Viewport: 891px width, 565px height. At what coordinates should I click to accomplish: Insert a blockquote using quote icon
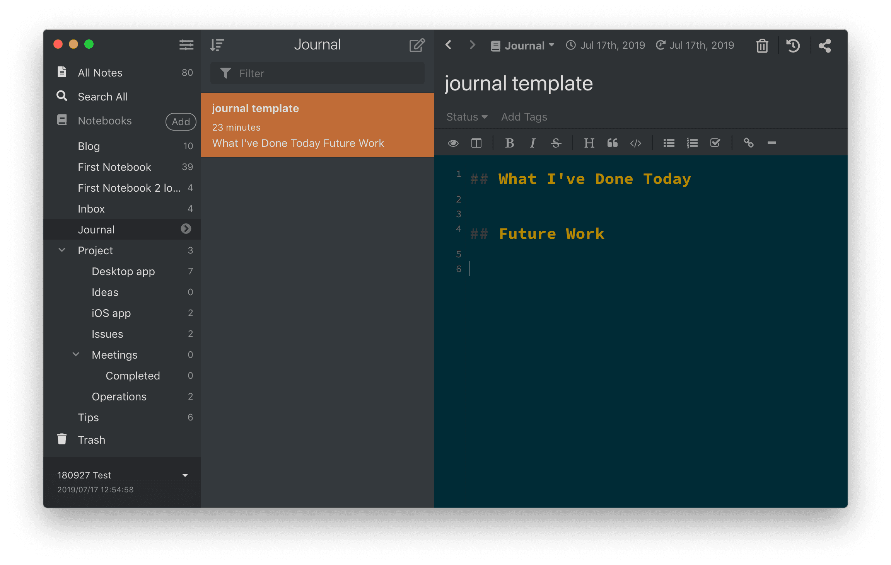coord(612,143)
